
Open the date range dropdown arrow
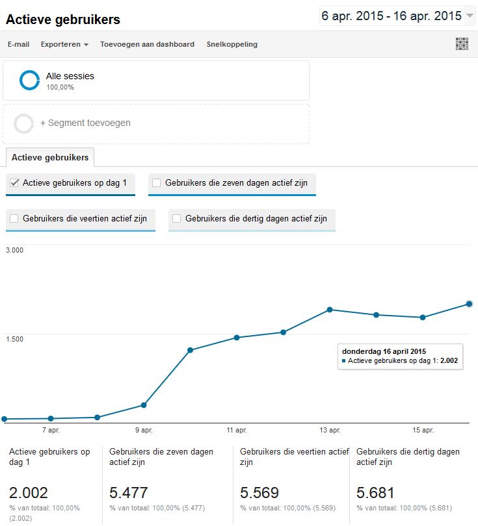[470, 16]
